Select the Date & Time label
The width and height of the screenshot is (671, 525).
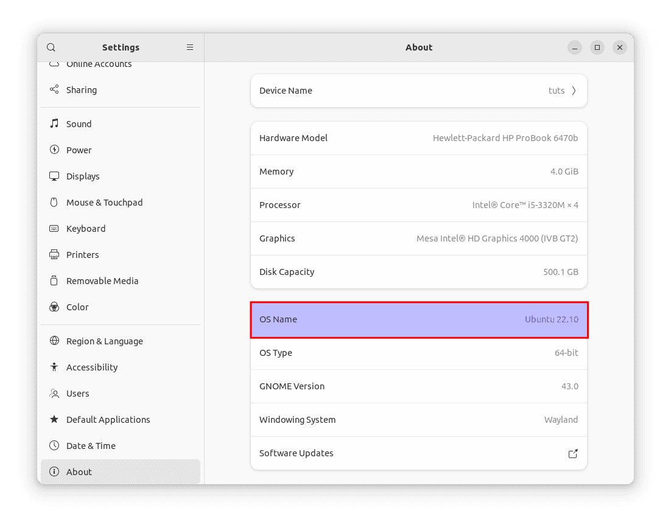coord(91,446)
